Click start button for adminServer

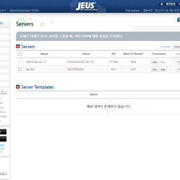(x=154, y=62)
